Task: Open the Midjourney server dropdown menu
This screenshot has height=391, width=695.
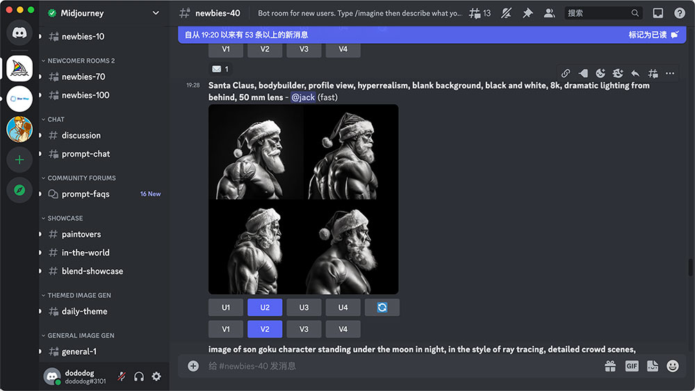Action: [156, 13]
